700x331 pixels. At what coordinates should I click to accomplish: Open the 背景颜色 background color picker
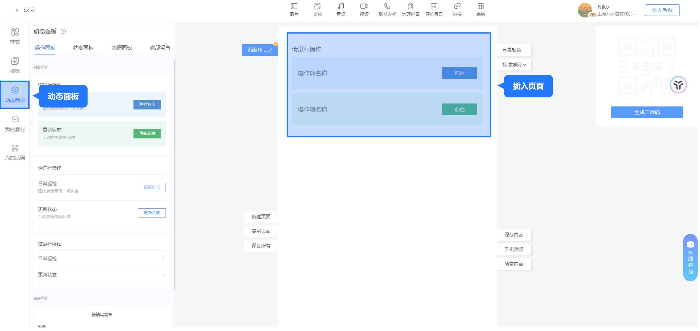click(x=513, y=50)
